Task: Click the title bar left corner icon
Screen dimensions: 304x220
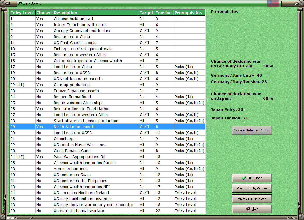Action: (x=7, y=3)
